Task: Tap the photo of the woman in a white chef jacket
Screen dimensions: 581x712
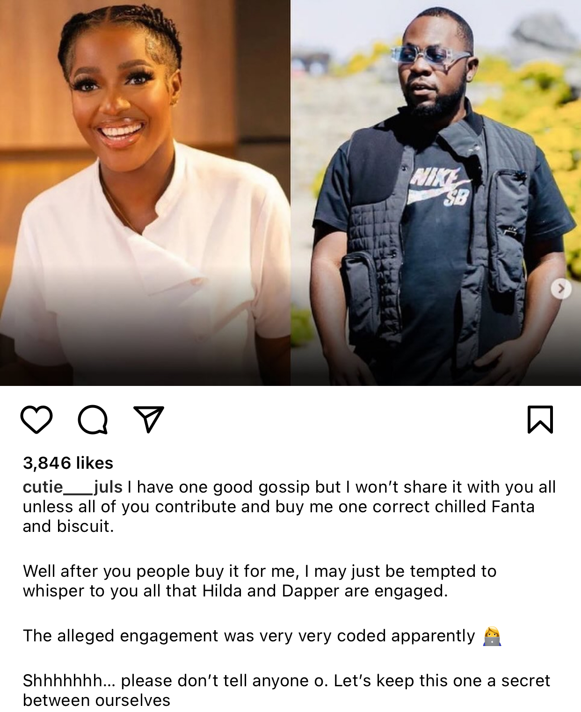Action: (x=145, y=193)
